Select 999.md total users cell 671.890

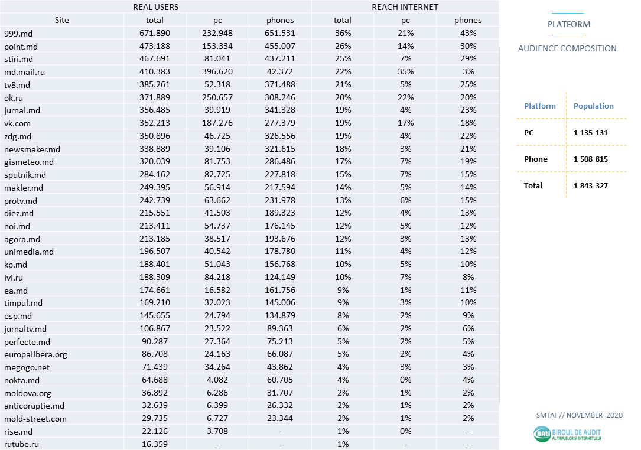pos(155,34)
